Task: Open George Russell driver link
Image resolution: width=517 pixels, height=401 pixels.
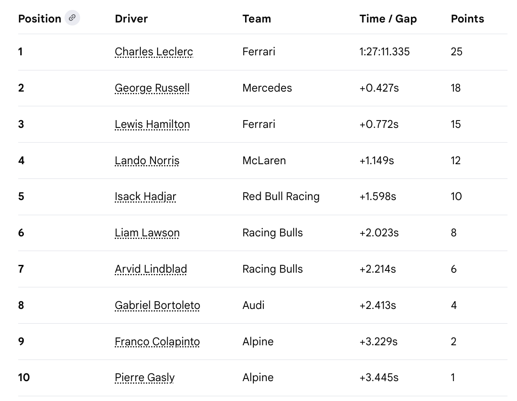Action: click(x=152, y=88)
